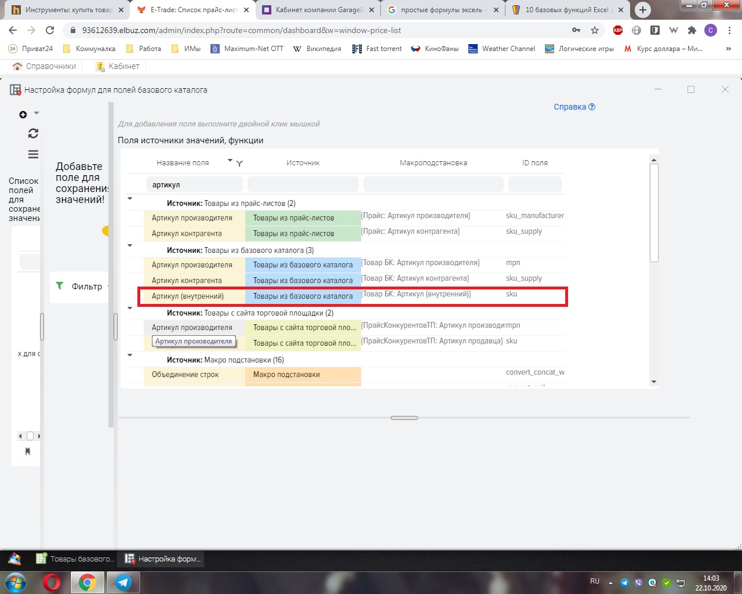Open the hamburger menu icon in left panel
742x594 pixels.
tap(33, 154)
